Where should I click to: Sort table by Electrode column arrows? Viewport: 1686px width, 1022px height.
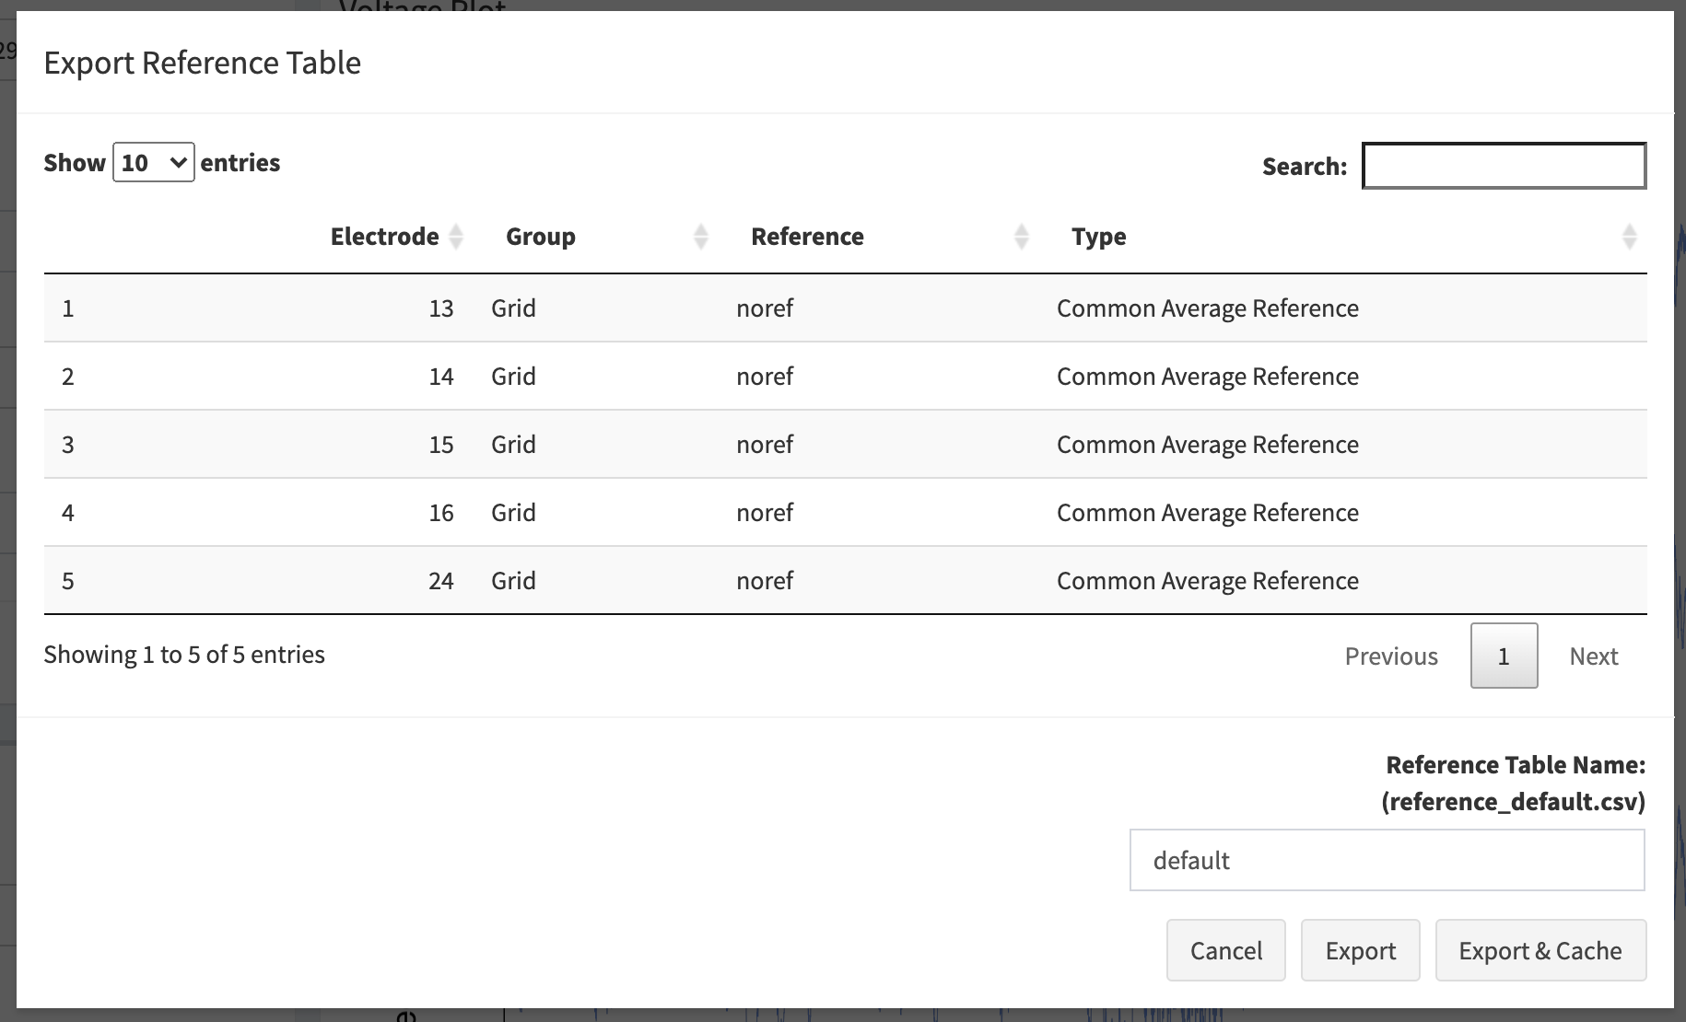tap(455, 238)
